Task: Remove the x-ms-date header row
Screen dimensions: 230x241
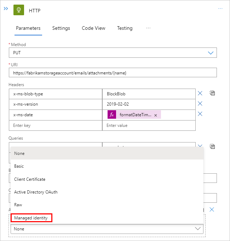Action: point(200,114)
